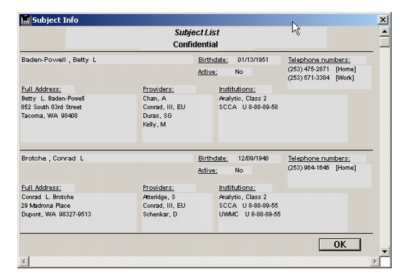Viewport: 399px width, 279px height.
Task: Click the Active value for Betty Baden-Powell
Action: (x=239, y=72)
